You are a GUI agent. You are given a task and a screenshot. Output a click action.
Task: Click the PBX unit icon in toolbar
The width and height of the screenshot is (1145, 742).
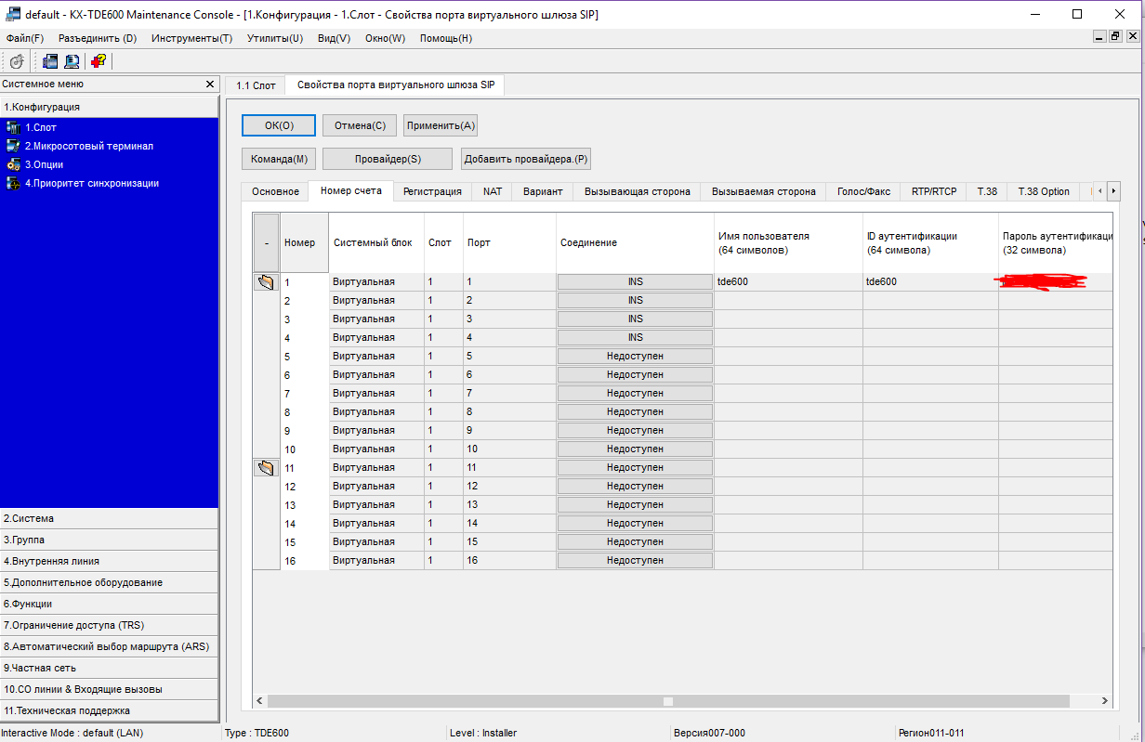tap(49, 61)
